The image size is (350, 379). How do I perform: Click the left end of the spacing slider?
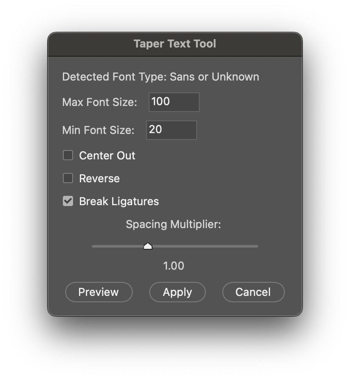93,246
